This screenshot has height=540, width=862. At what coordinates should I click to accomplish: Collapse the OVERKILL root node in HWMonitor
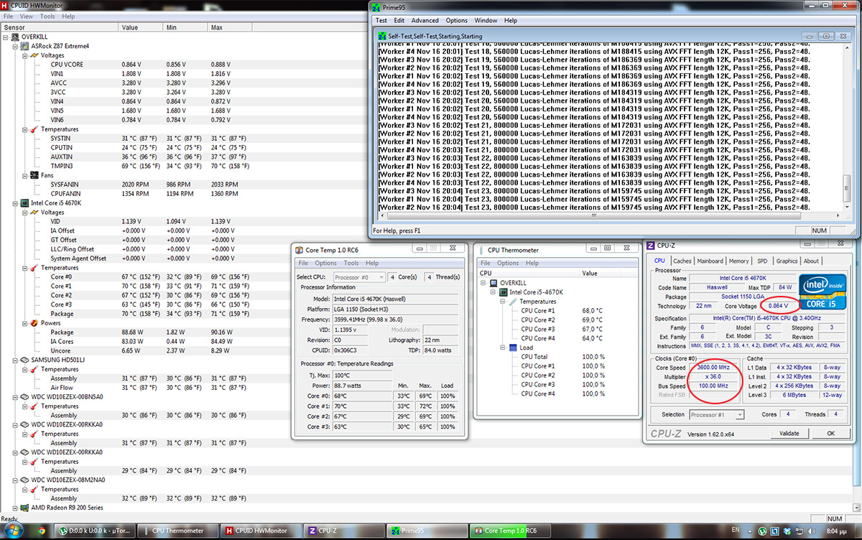(6, 37)
